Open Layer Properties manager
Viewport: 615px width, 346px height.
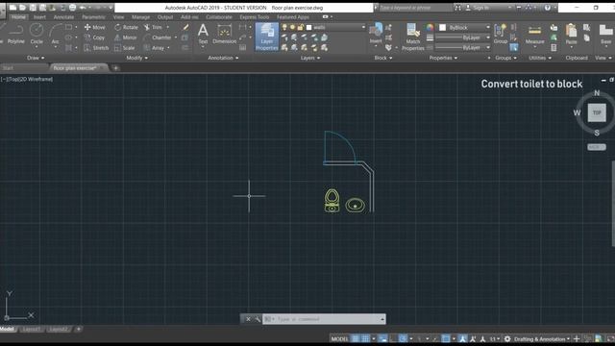pyautogui.click(x=267, y=37)
